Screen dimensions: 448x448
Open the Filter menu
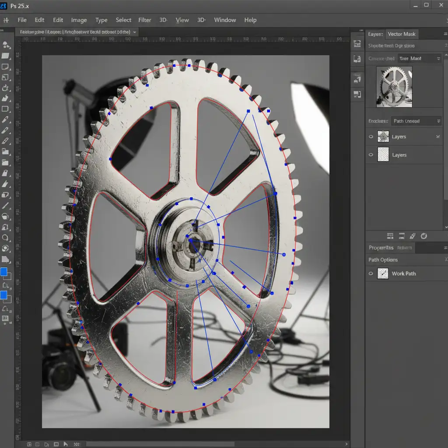tap(144, 20)
